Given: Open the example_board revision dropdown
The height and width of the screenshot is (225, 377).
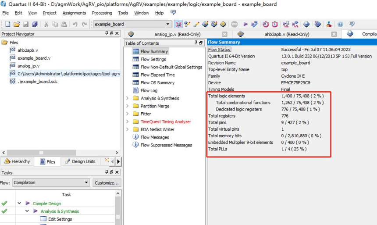Looking at the screenshot, I should coord(167,24).
